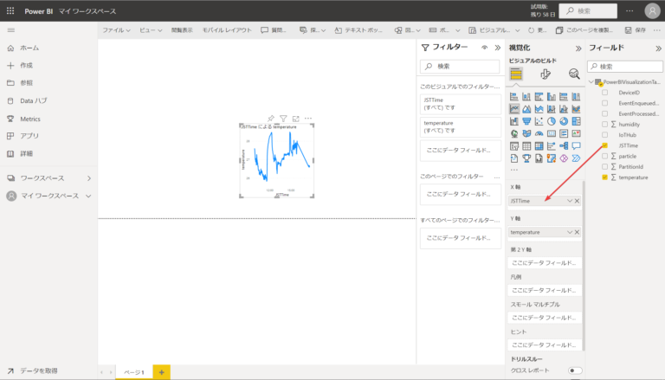
Task: Check the humidity field checkbox
Action: 604,125
